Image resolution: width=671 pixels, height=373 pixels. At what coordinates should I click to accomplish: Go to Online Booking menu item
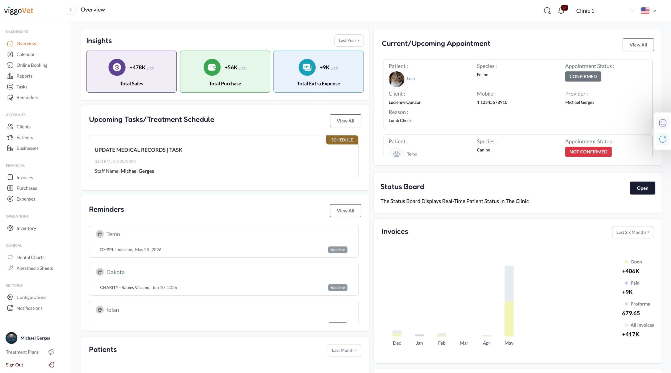[32, 65]
